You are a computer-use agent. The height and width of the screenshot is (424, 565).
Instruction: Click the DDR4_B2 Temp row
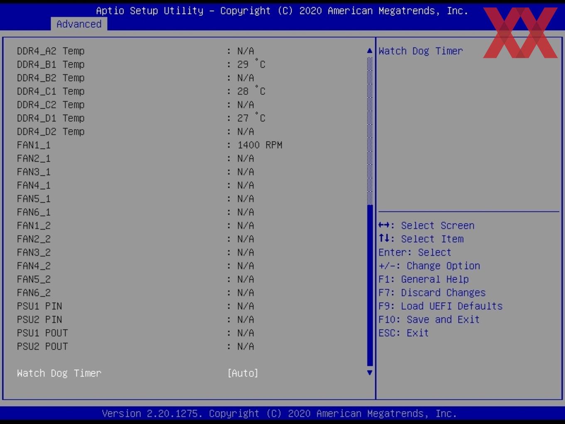[x=135, y=78]
